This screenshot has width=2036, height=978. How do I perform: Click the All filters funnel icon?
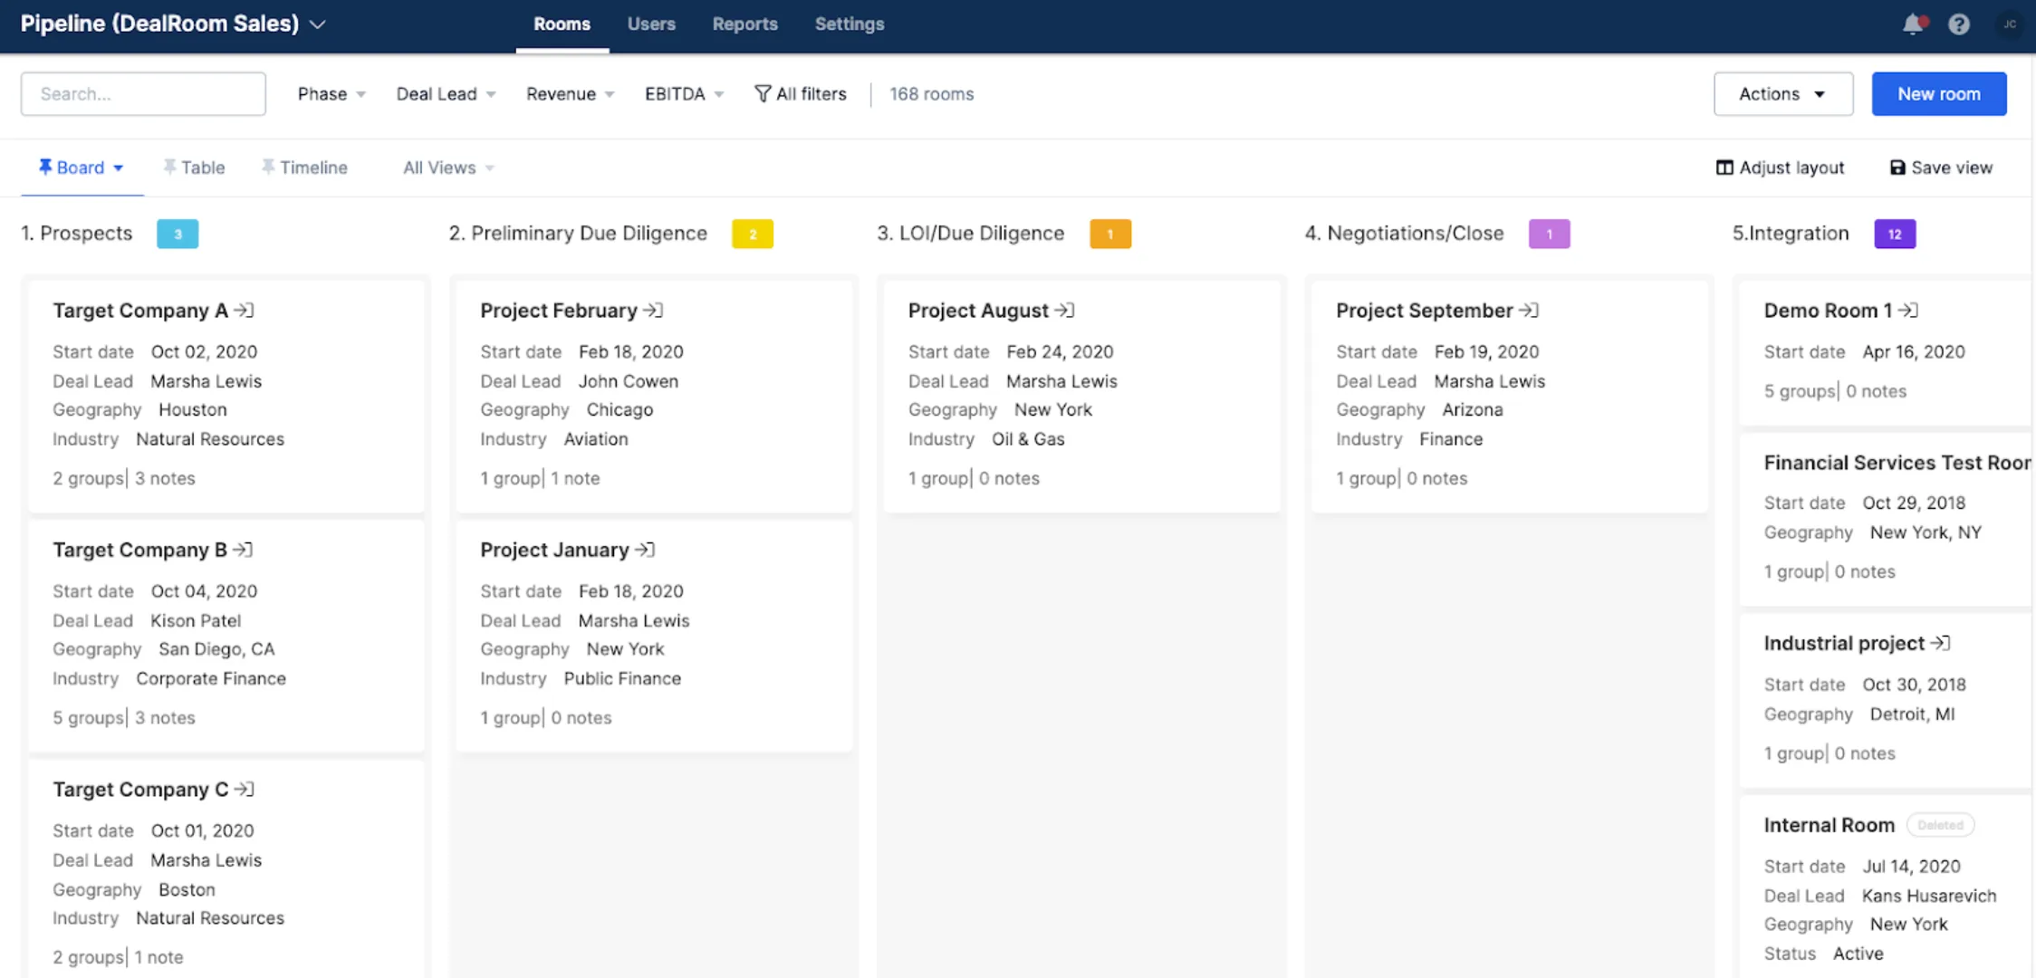[763, 93]
